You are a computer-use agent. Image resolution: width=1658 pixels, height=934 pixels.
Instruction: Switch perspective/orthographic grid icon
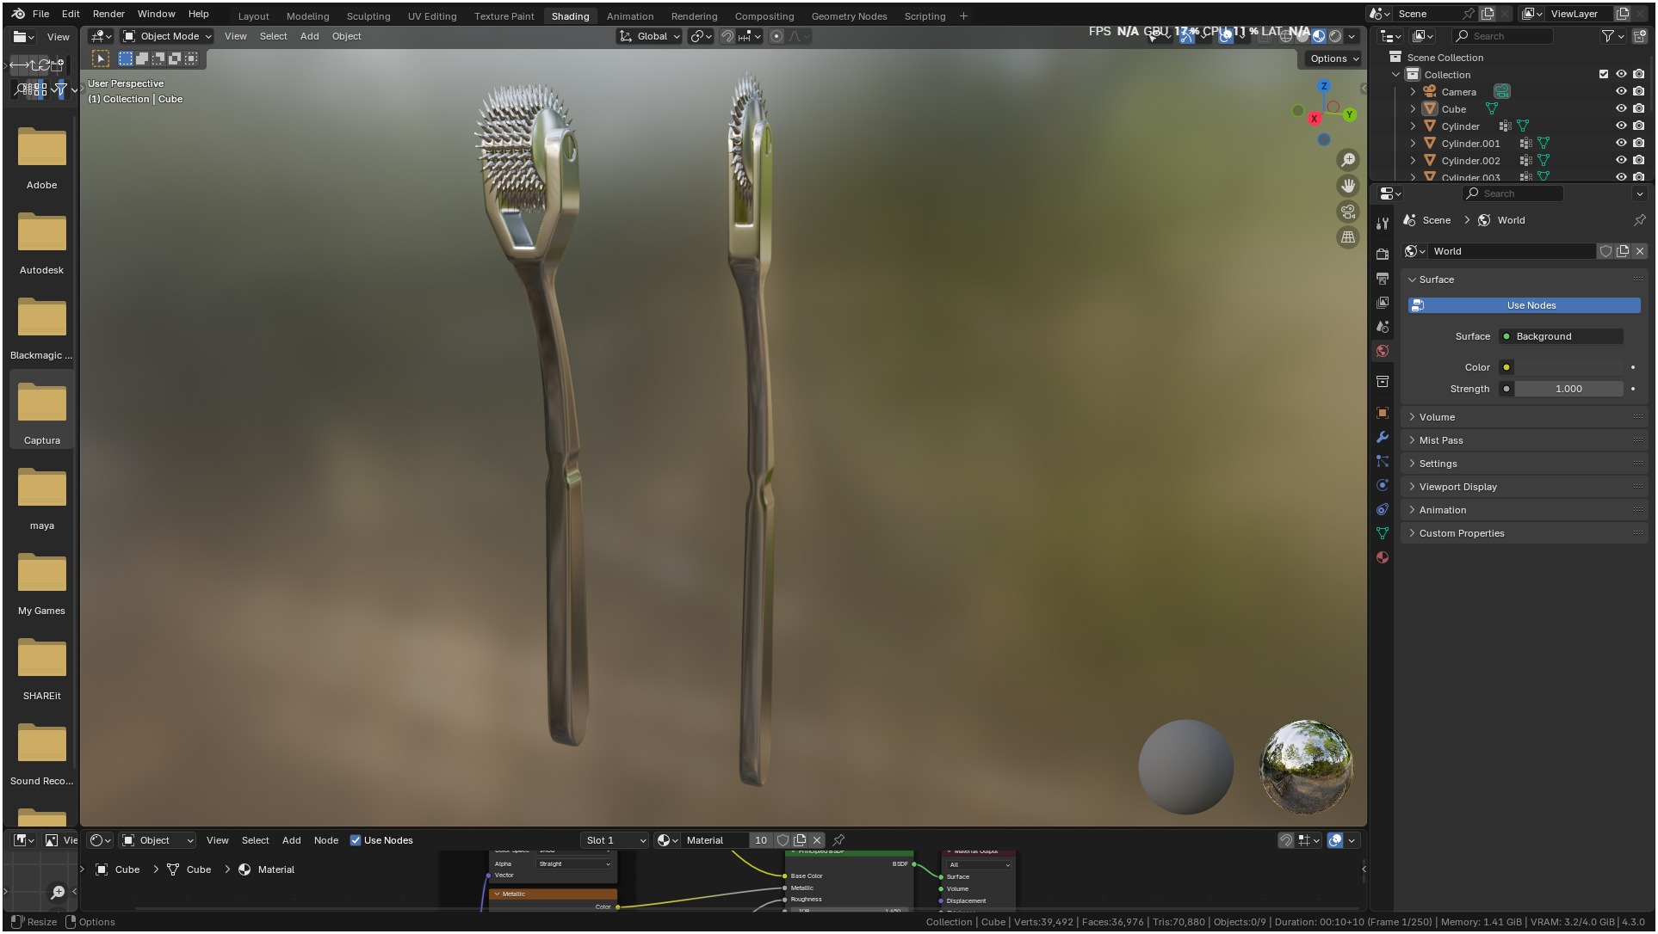1348,237
